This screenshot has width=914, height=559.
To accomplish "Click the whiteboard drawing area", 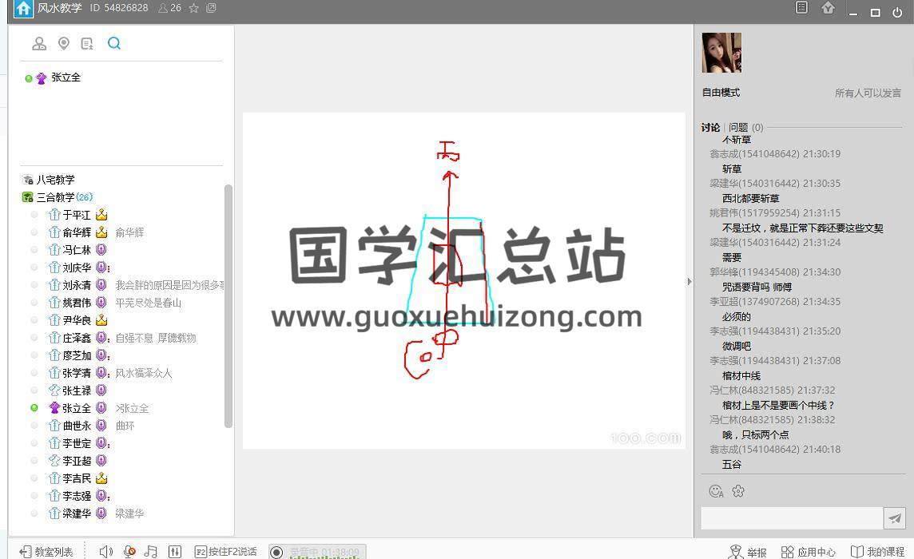I will point(464,280).
